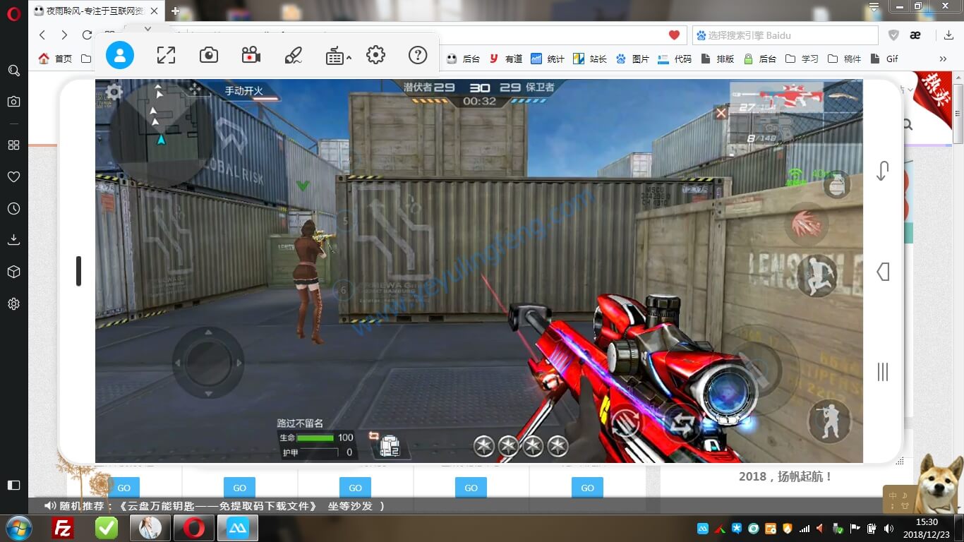
Task: Open the browser downloads arrow
Action: [949, 35]
